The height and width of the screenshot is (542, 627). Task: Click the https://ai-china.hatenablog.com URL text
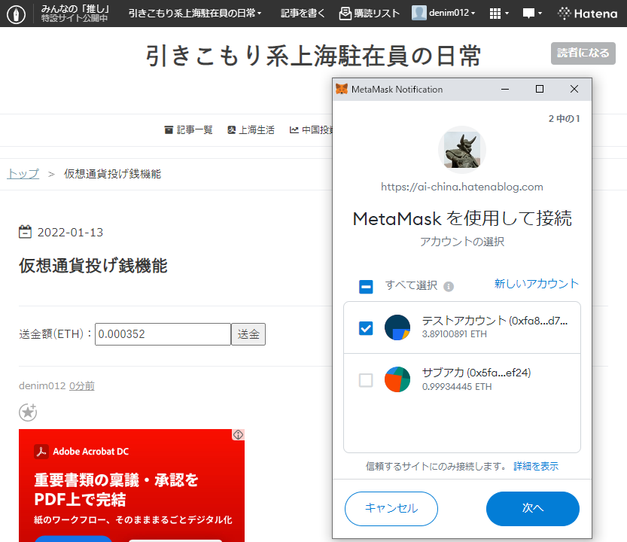(x=462, y=187)
